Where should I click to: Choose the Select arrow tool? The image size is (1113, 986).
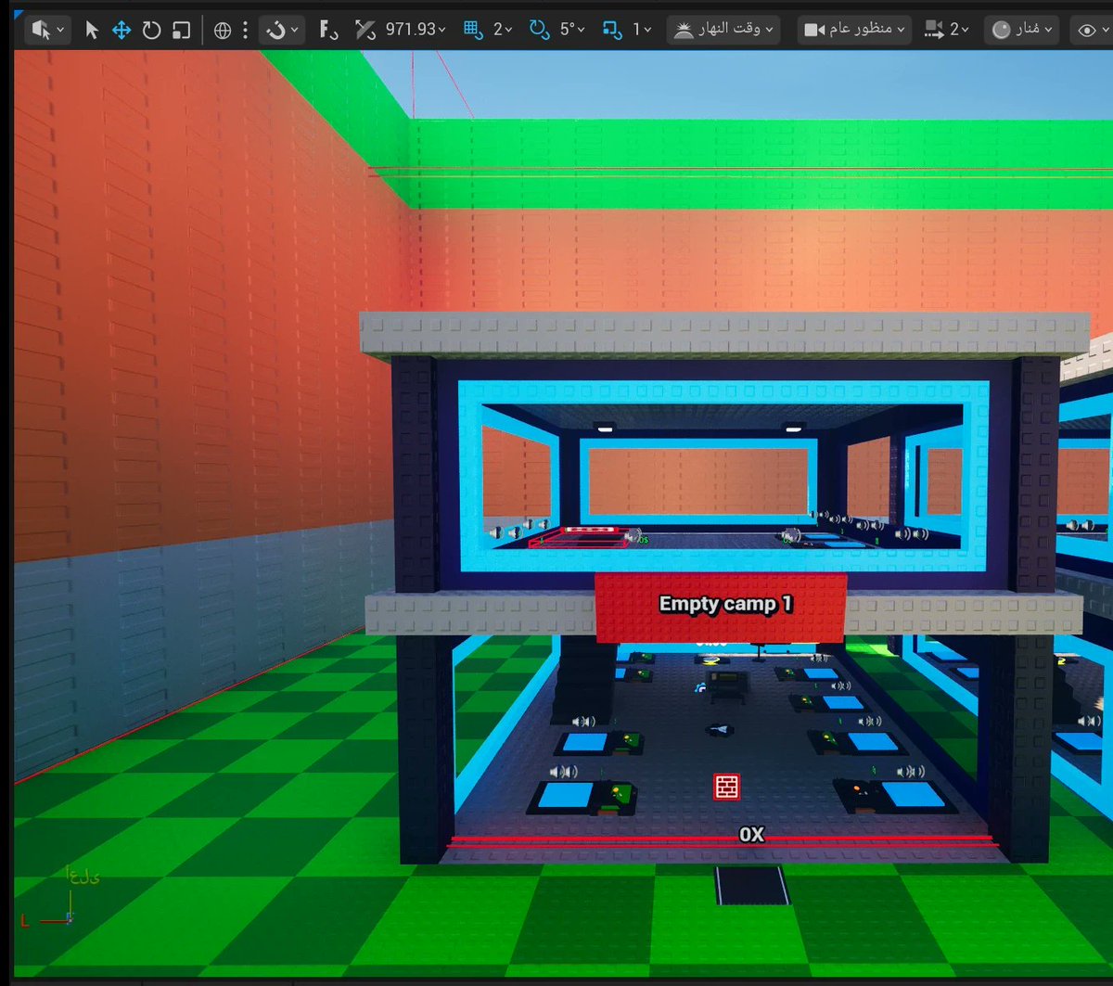click(92, 30)
